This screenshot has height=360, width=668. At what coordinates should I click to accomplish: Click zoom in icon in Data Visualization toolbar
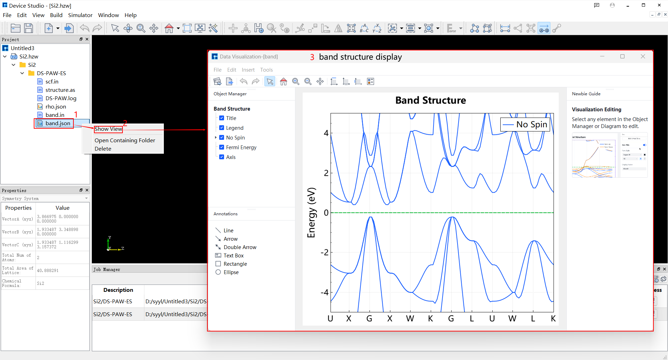(296, 81)
